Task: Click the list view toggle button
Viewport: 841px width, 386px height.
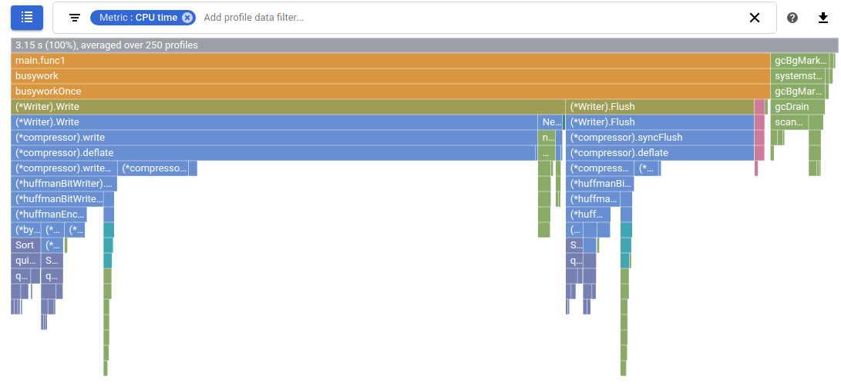Action: pyautogui.click(x=27, y=17)
